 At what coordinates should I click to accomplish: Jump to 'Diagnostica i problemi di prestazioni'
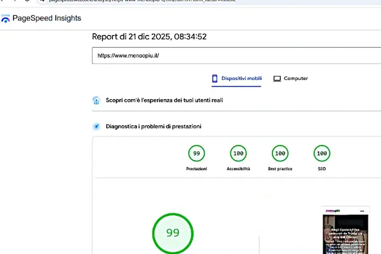(x=154, y=126)
